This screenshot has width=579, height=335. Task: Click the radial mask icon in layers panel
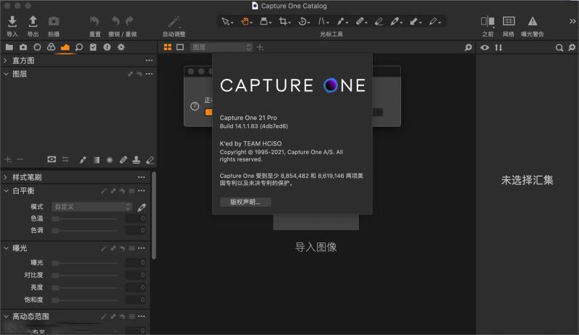coord(110,160)
